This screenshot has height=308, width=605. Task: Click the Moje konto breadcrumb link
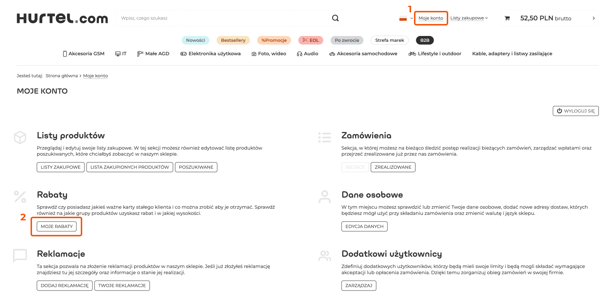[95, 76]
